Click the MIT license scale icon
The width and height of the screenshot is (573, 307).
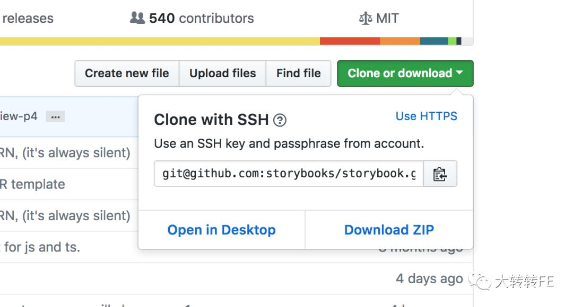[366, 18]
